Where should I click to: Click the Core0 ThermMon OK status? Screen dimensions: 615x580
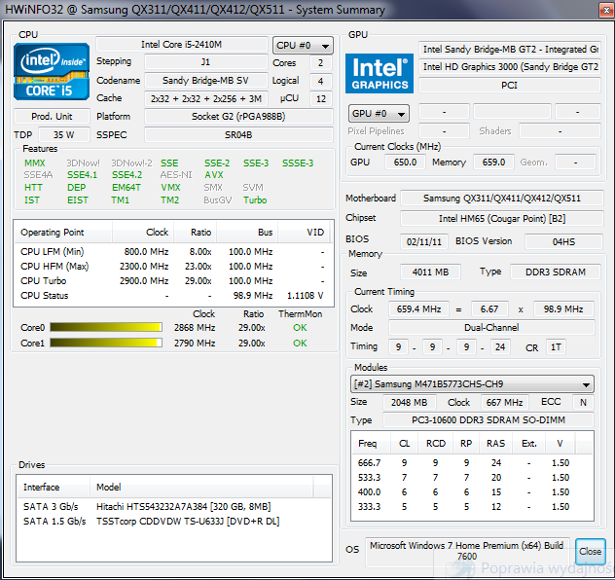[300, 327]
